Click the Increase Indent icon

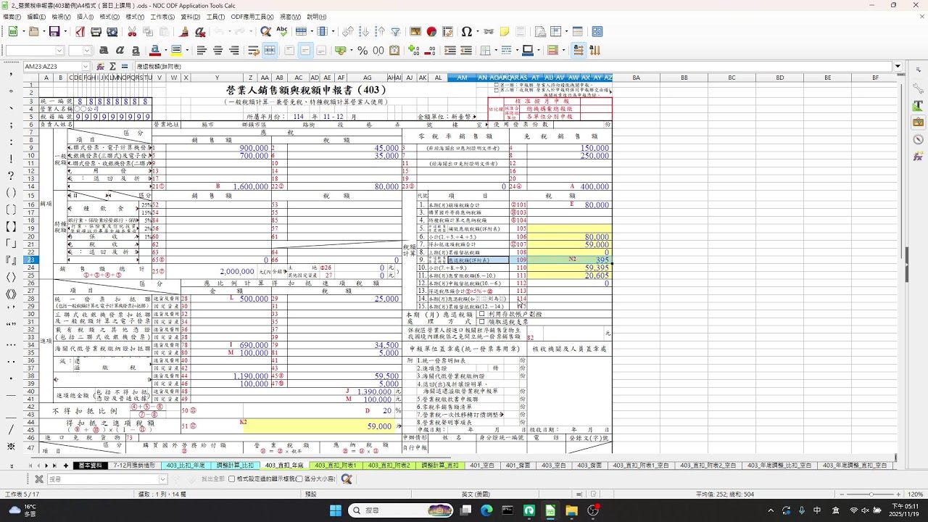tap(449, 51)
